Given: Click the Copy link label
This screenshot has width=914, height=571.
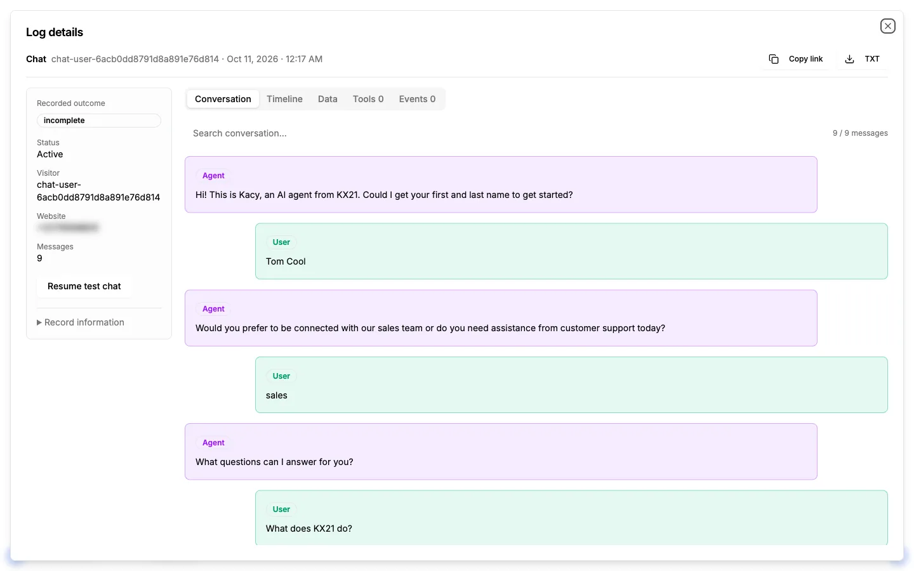Looking at the screenshot, I should click(805, 59).
